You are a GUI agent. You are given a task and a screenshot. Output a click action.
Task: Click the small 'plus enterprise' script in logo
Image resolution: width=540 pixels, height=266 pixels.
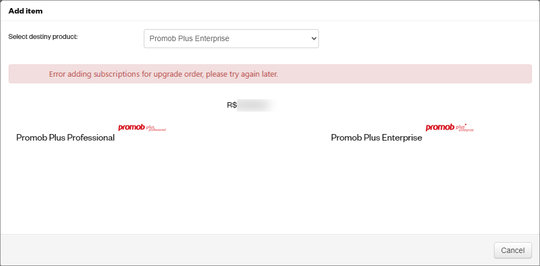[464, 128]
